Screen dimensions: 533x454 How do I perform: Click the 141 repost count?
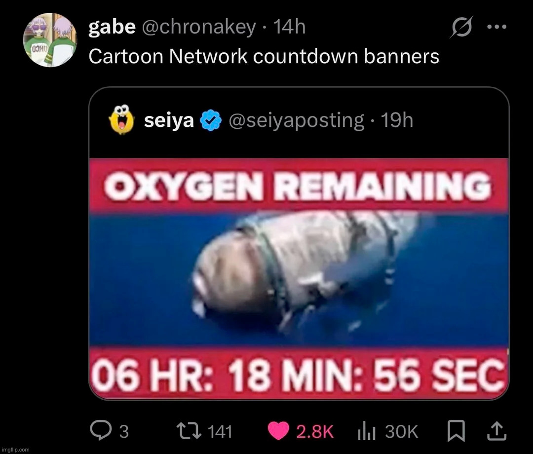coord(220,432)
